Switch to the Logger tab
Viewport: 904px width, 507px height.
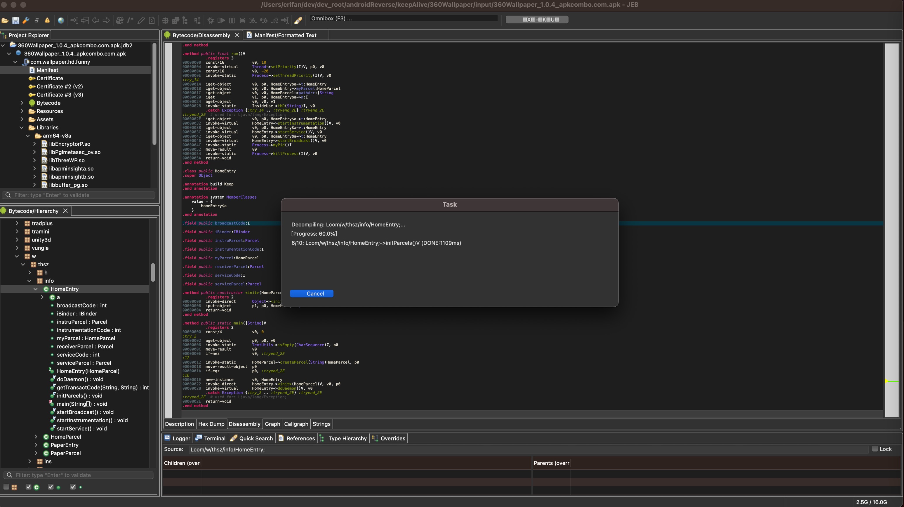pyautogui.click(x=178, y=438)
